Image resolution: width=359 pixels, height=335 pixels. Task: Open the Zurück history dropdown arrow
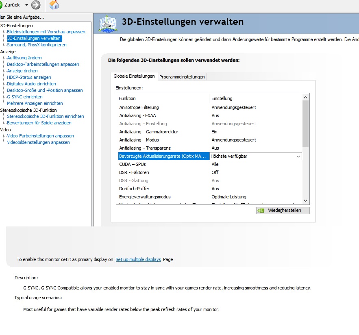click(26, 5)
